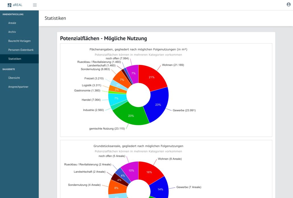Click the label Rueckbau / Revitalisierung (2 Areale)
Image resolution: width=293 pixels, height=198 pixels.
pos(88,164)
